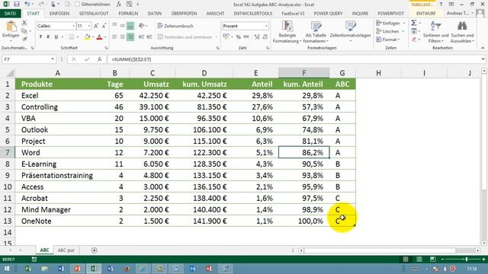Click the Save icon in quick access toolbar
This screenshot has height=274, width=488.
point(17,4)
